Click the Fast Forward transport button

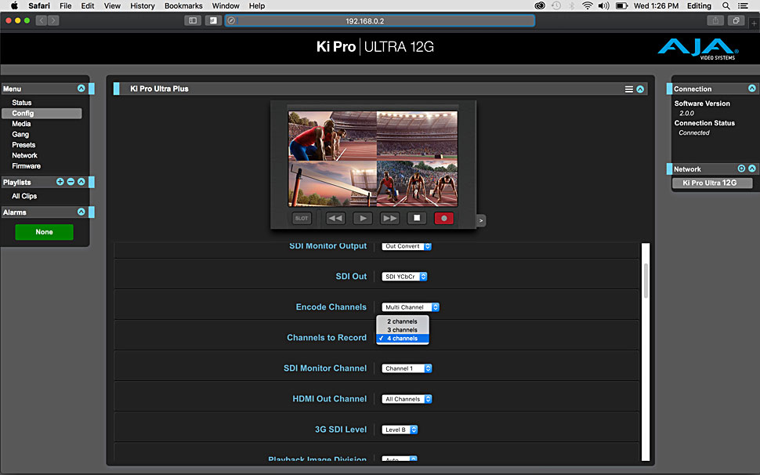pyautogui.click(x=389, y=219)
